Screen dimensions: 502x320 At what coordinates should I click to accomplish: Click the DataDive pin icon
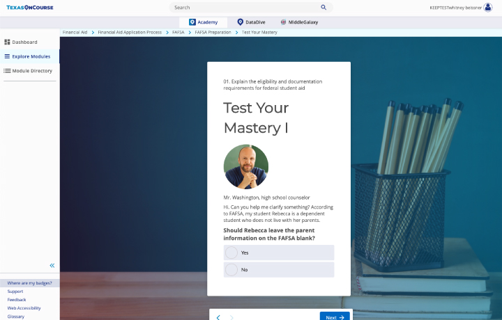240,22
